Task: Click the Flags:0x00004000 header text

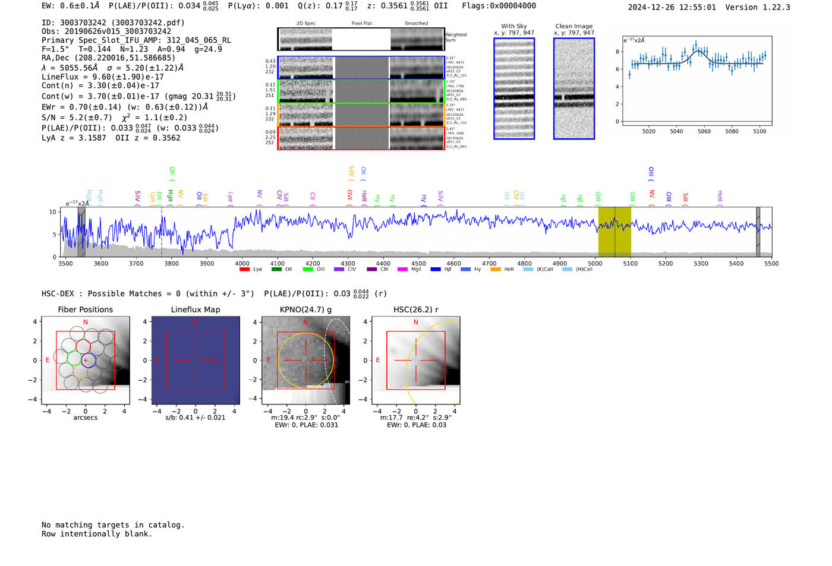Action: pyautogui.click(x=499, y=6)
